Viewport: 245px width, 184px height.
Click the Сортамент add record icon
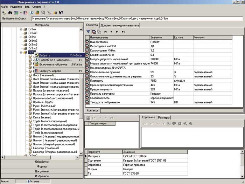click(169, 124)
